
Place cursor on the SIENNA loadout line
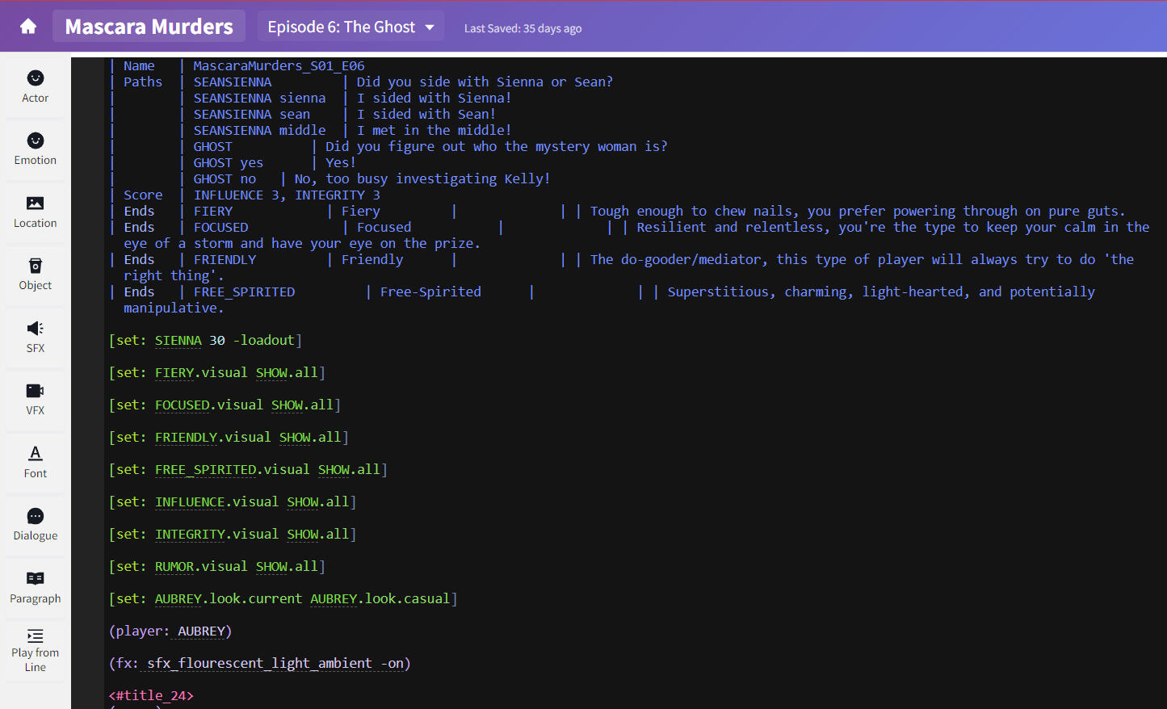tap(205, 340)
